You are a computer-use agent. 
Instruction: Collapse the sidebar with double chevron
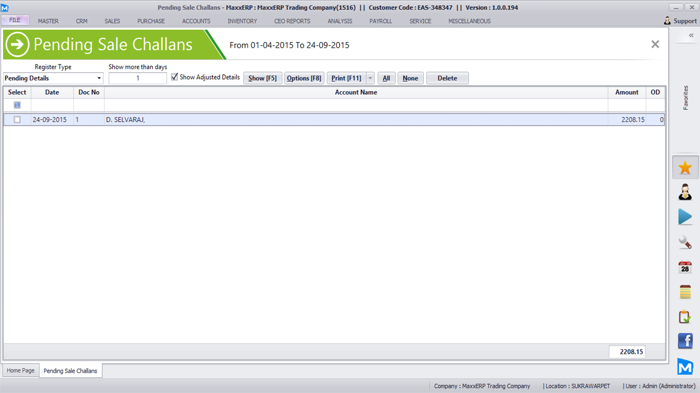[691, 35]
